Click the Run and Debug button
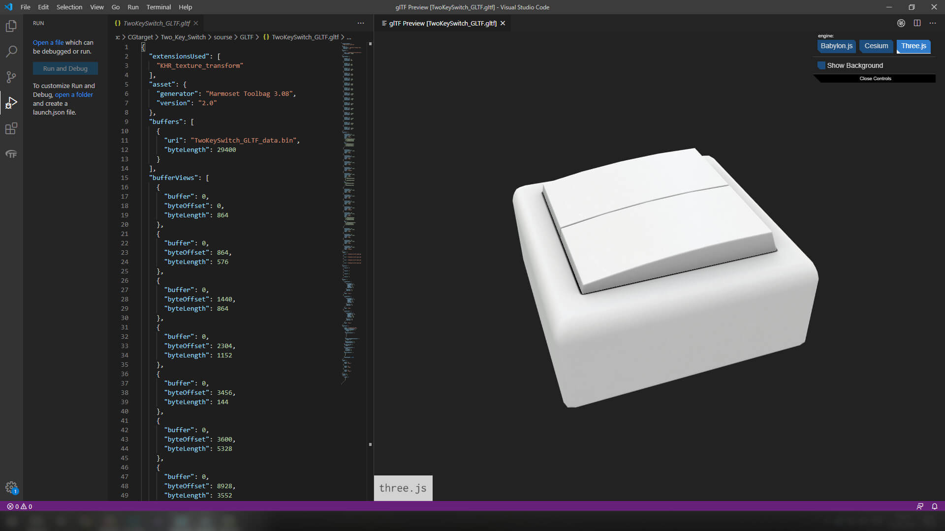This screenshot has height=531, width=945. click(x=65, y=69)
